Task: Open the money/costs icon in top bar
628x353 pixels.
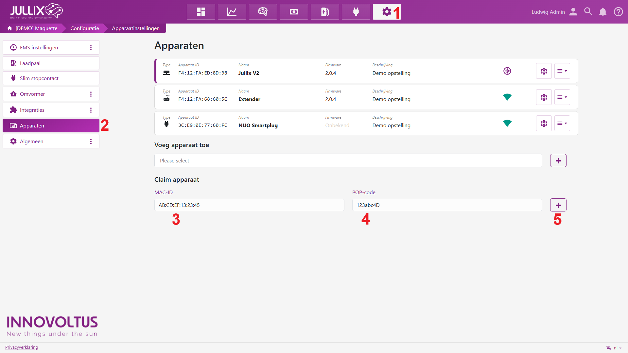Action: pos(294,12)
